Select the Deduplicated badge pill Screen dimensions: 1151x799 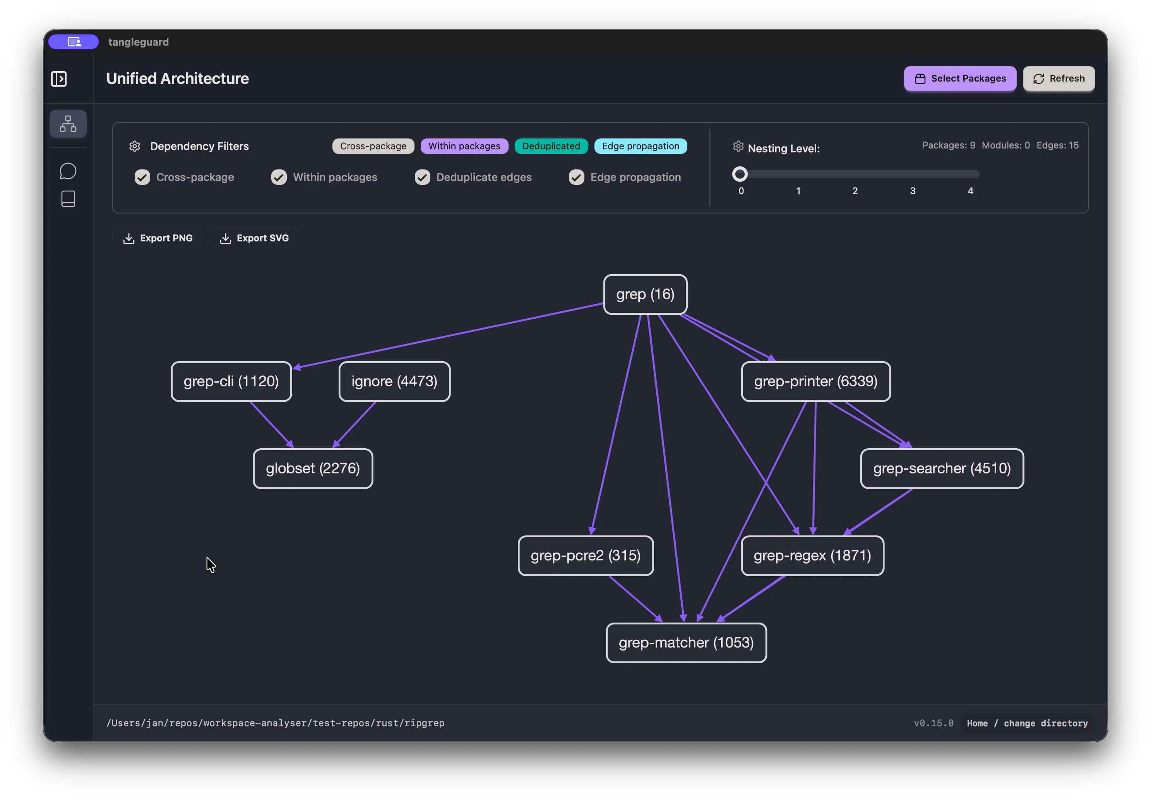click(x=551, y=146)
